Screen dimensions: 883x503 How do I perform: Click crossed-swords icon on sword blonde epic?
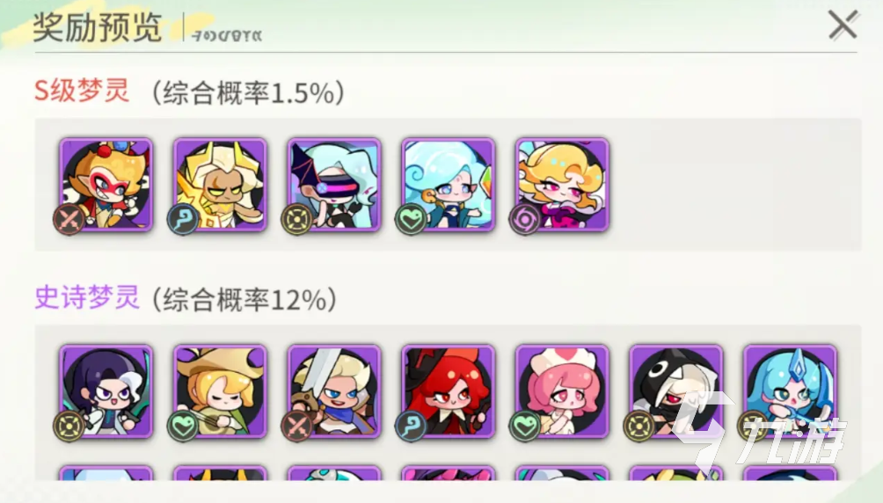[x=296, y=426]
